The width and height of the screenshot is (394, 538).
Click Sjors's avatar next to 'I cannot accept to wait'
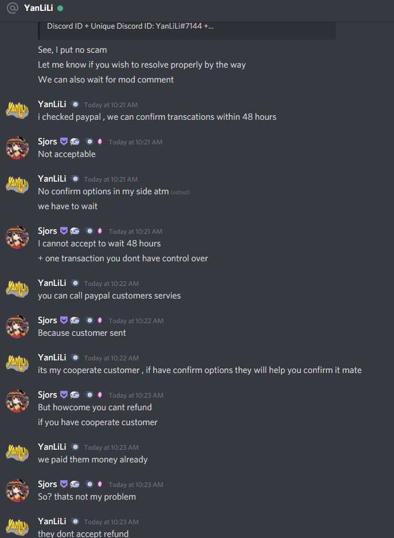pos(17,237)
